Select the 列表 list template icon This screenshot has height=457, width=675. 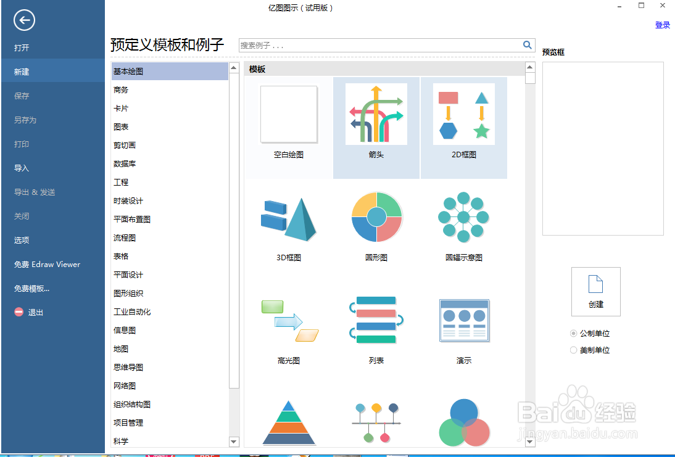click(x=376, y=319)
